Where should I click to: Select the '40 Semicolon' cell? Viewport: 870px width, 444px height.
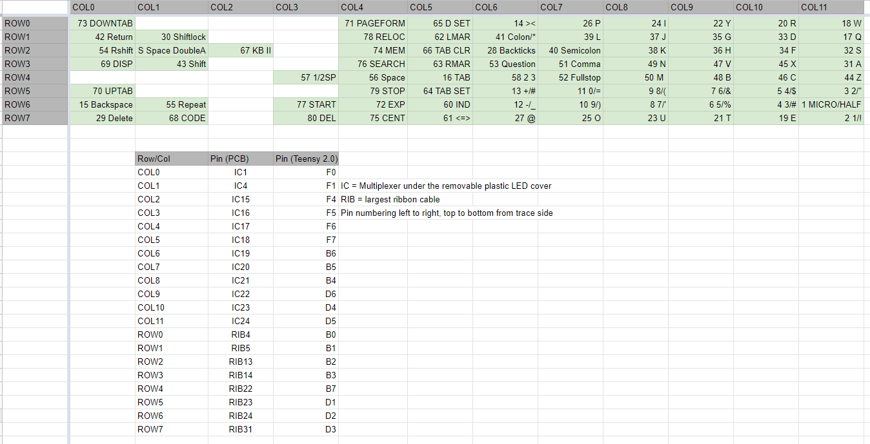pos(571,50)
